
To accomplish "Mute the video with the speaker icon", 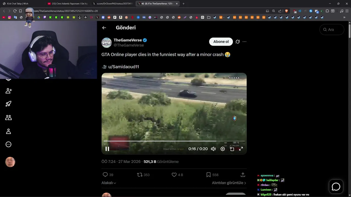I will [x=213, y=149].
